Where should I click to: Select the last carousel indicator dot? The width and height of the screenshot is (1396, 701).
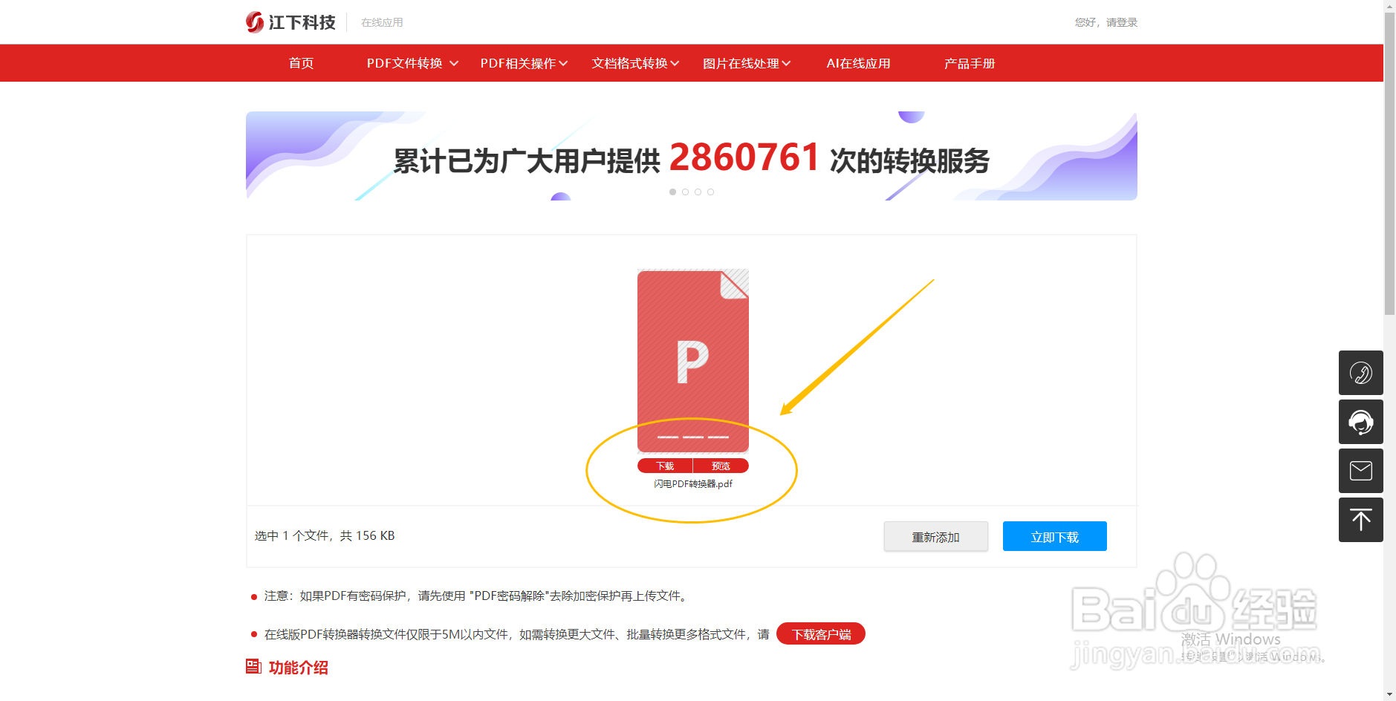click(711, 192)
